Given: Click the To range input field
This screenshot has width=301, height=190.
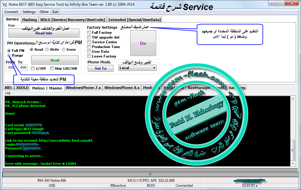Looking at the screenshot, I should (23, 68).
